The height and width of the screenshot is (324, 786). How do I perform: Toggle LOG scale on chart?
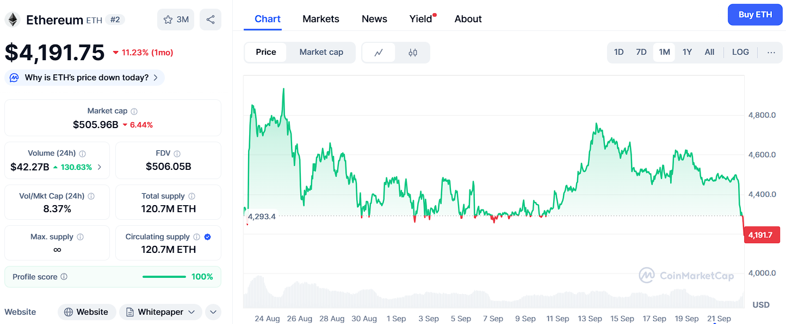pos(741,53)
